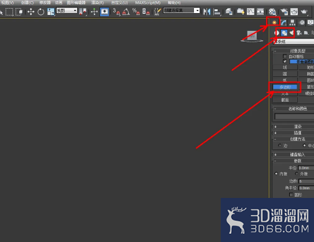Activate the Select and Rotate tool
Image resolution: width=314 pixels, height=242 pixels.
pyautogui.click(x=41, y=12)
